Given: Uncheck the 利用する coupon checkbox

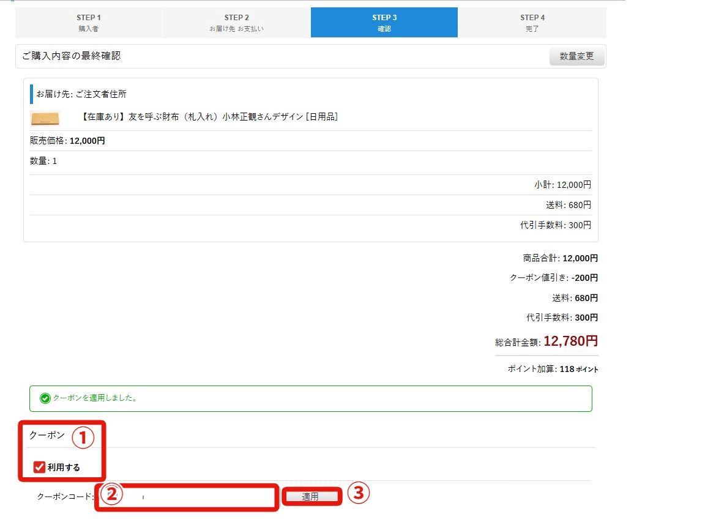Looking at the screenshot, I should [x=40, y=467].
